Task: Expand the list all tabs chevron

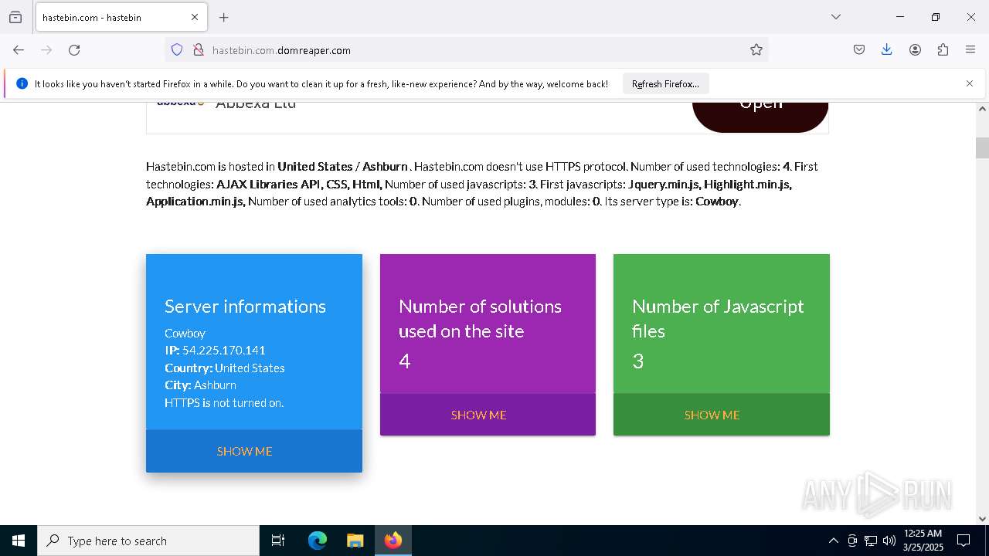Action: tap(836, 17)
